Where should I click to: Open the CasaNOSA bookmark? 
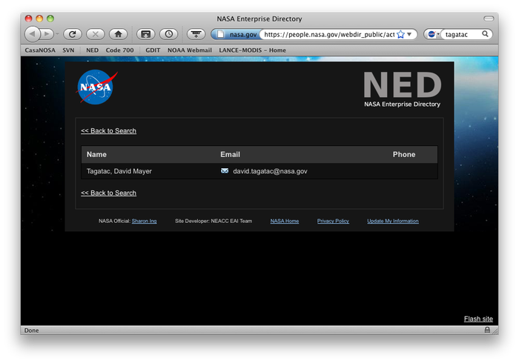[40, 50]
